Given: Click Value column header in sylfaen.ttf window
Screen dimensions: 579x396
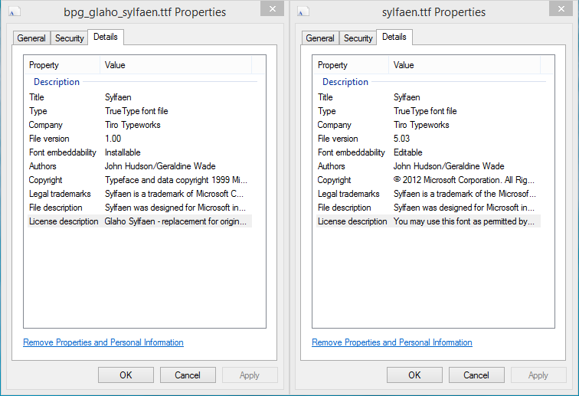Looking at the screenshot, I should coord(465,65).
